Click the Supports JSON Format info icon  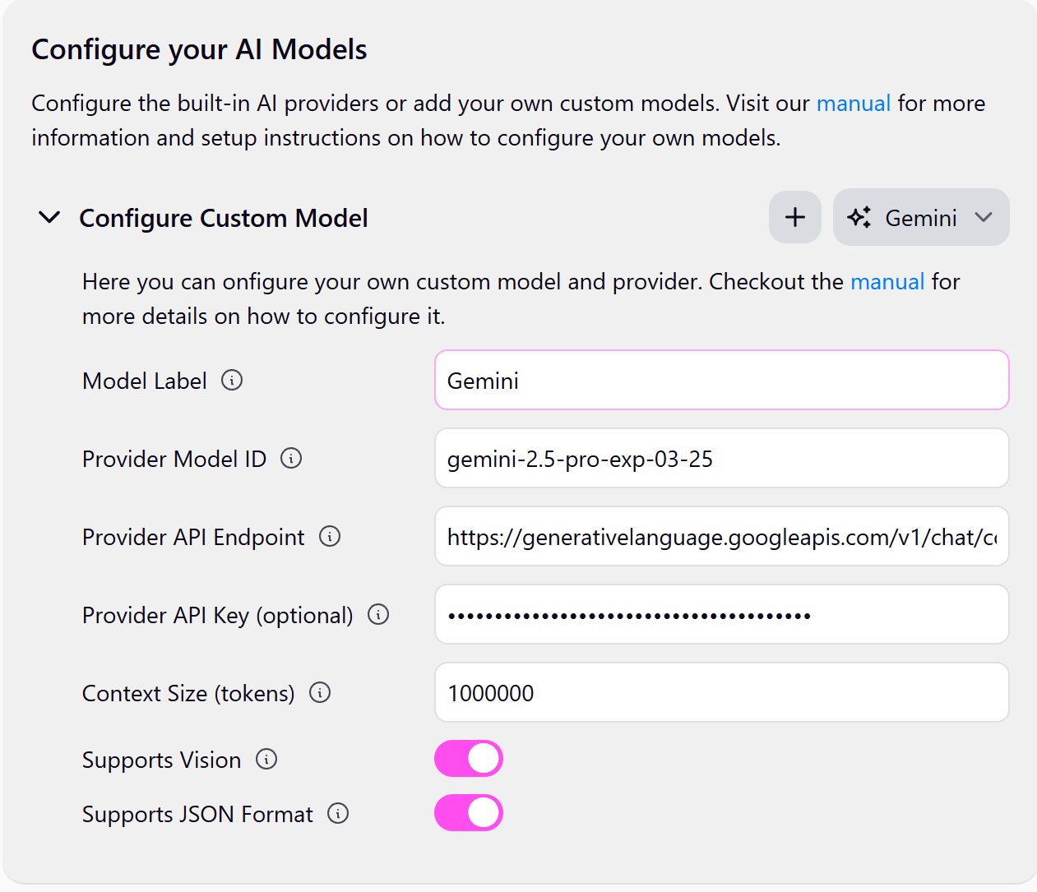pos(338,813)
